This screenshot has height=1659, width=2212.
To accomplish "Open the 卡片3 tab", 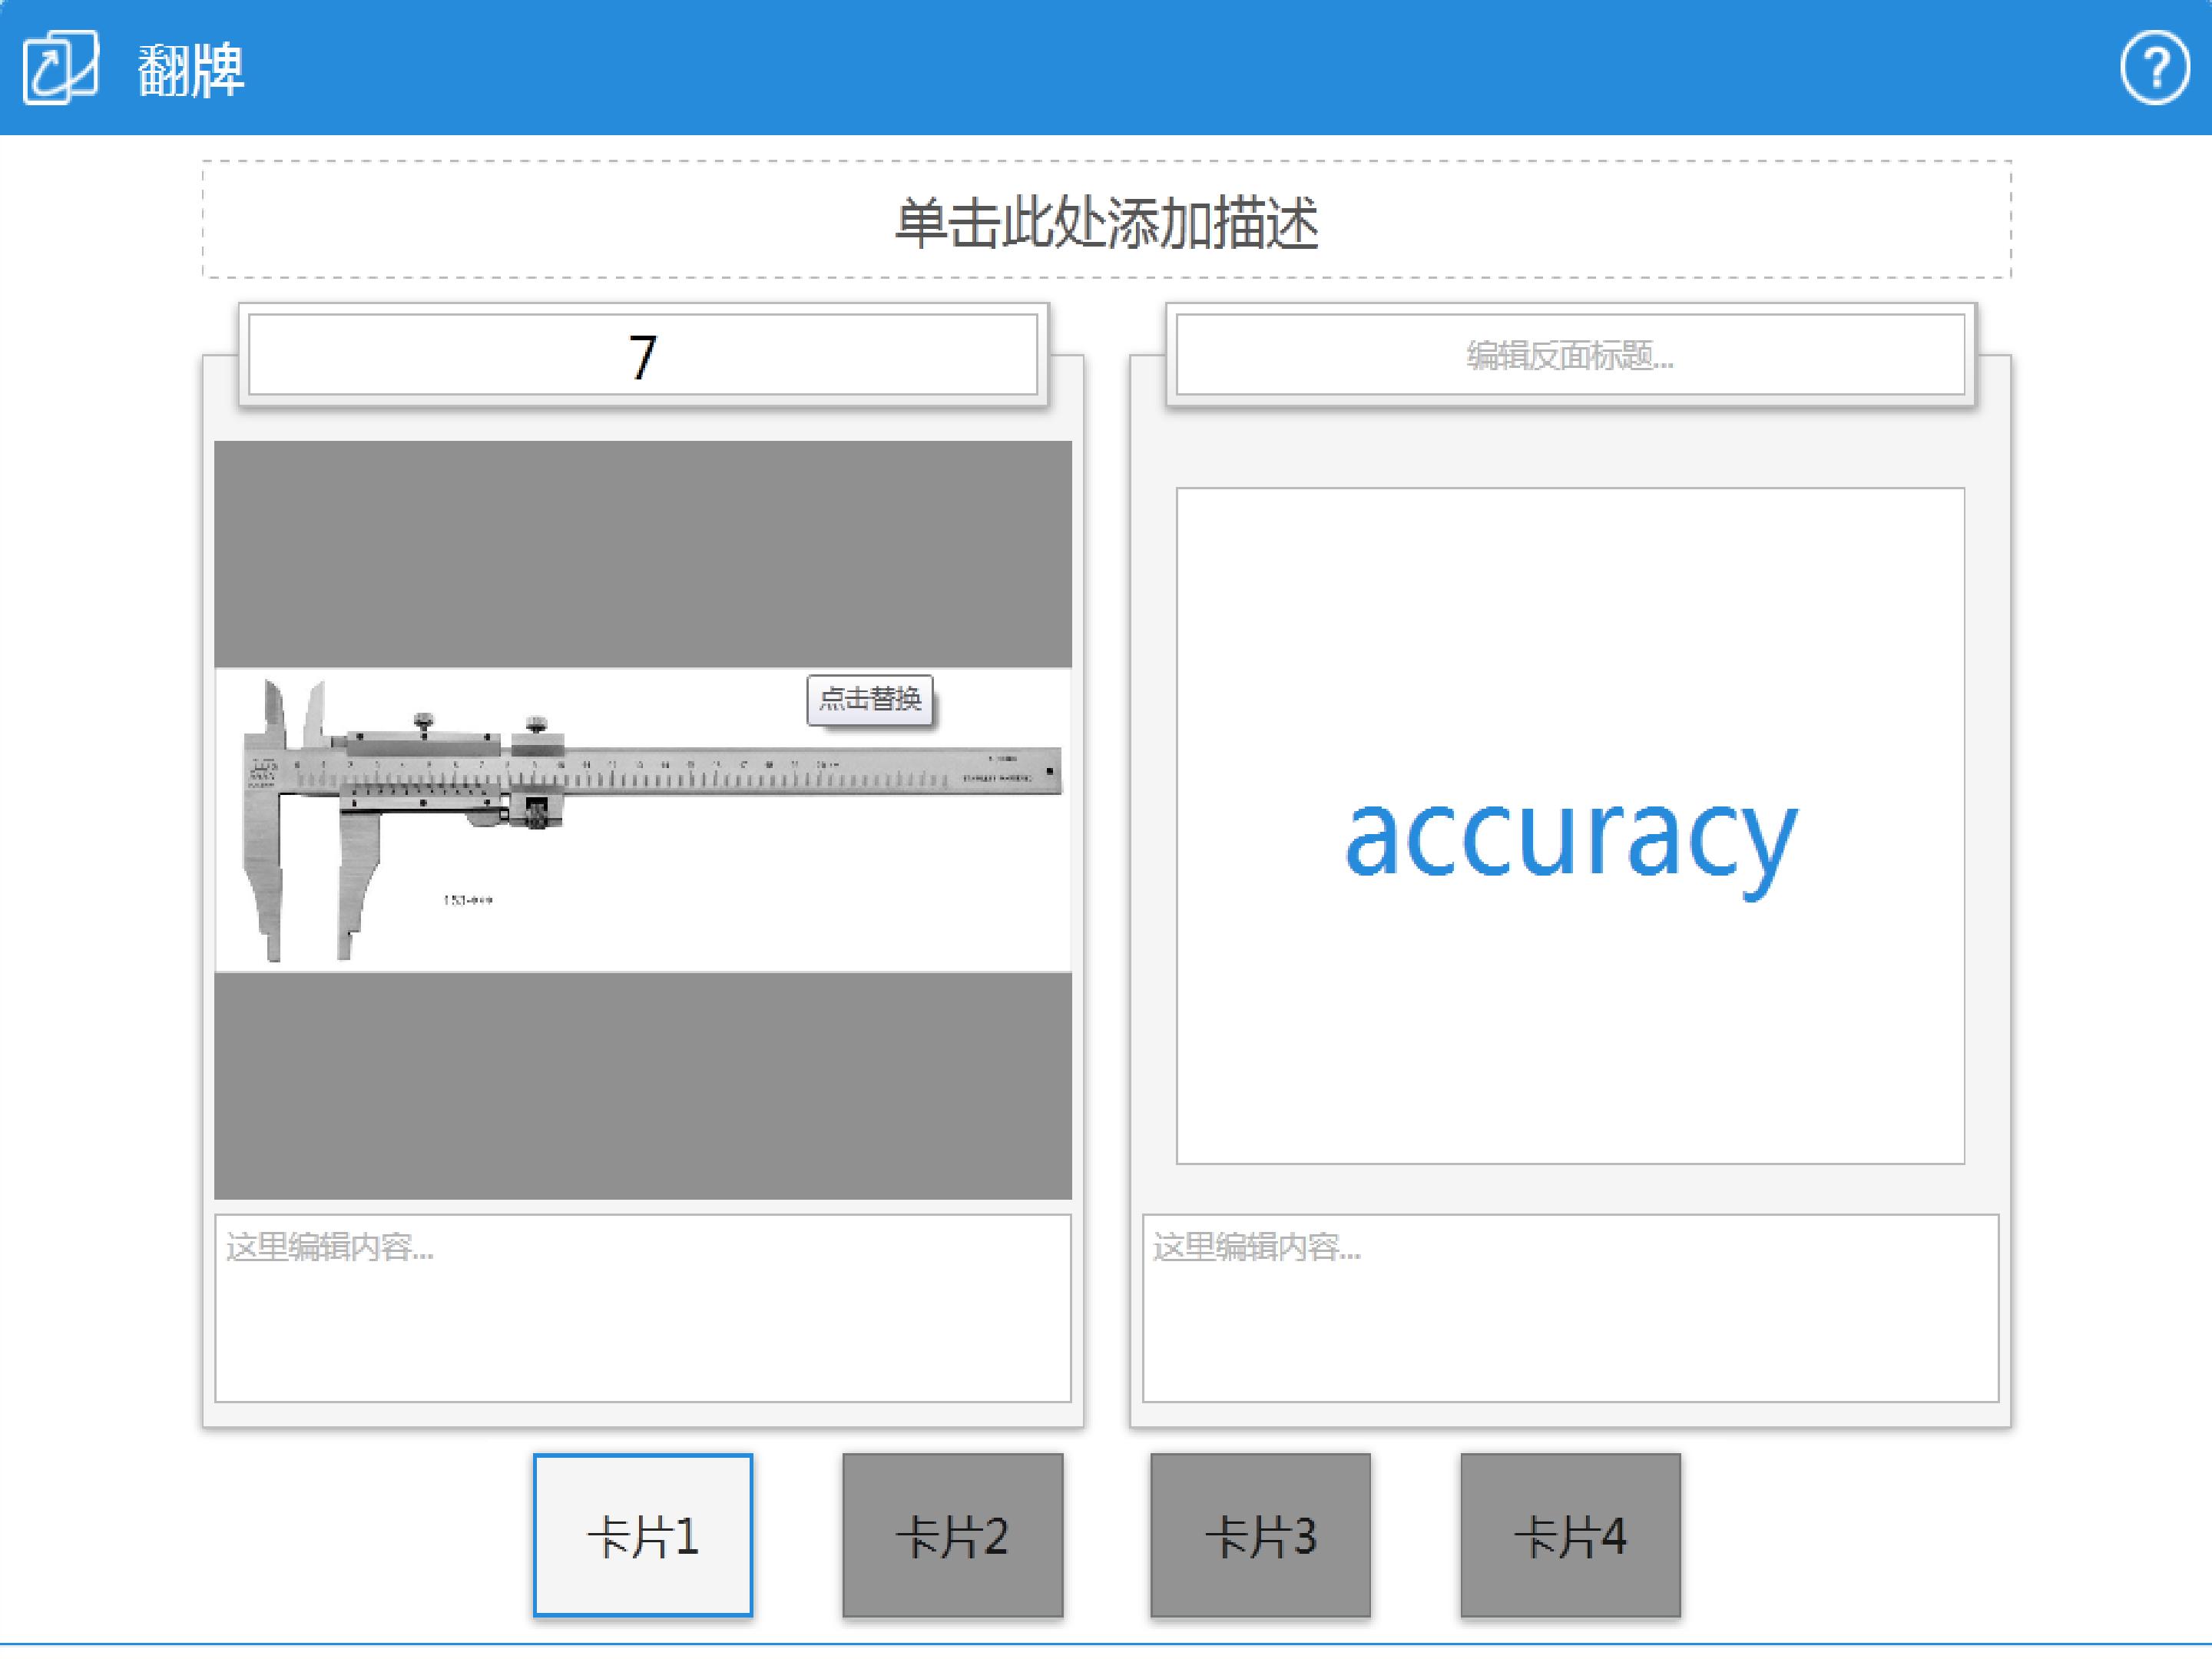I will (x=1260, y=1535).
